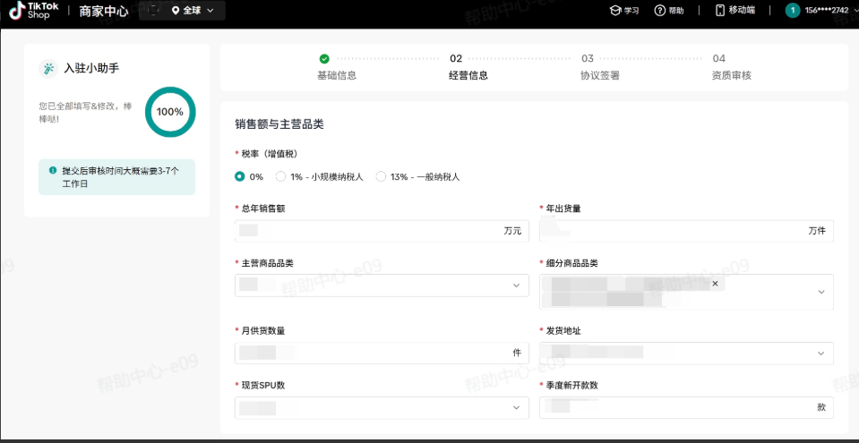
Task: Open the 主营商品品类 dropdown
Action: pos(382,285)
